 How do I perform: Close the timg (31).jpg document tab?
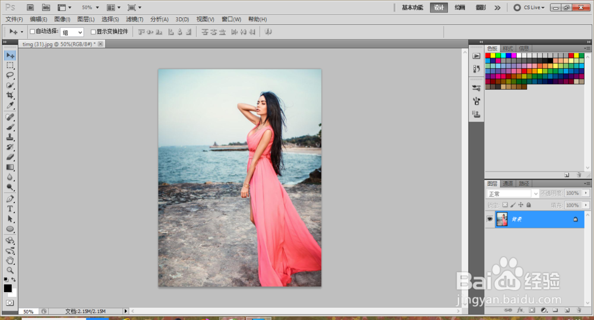pos(100,44)
